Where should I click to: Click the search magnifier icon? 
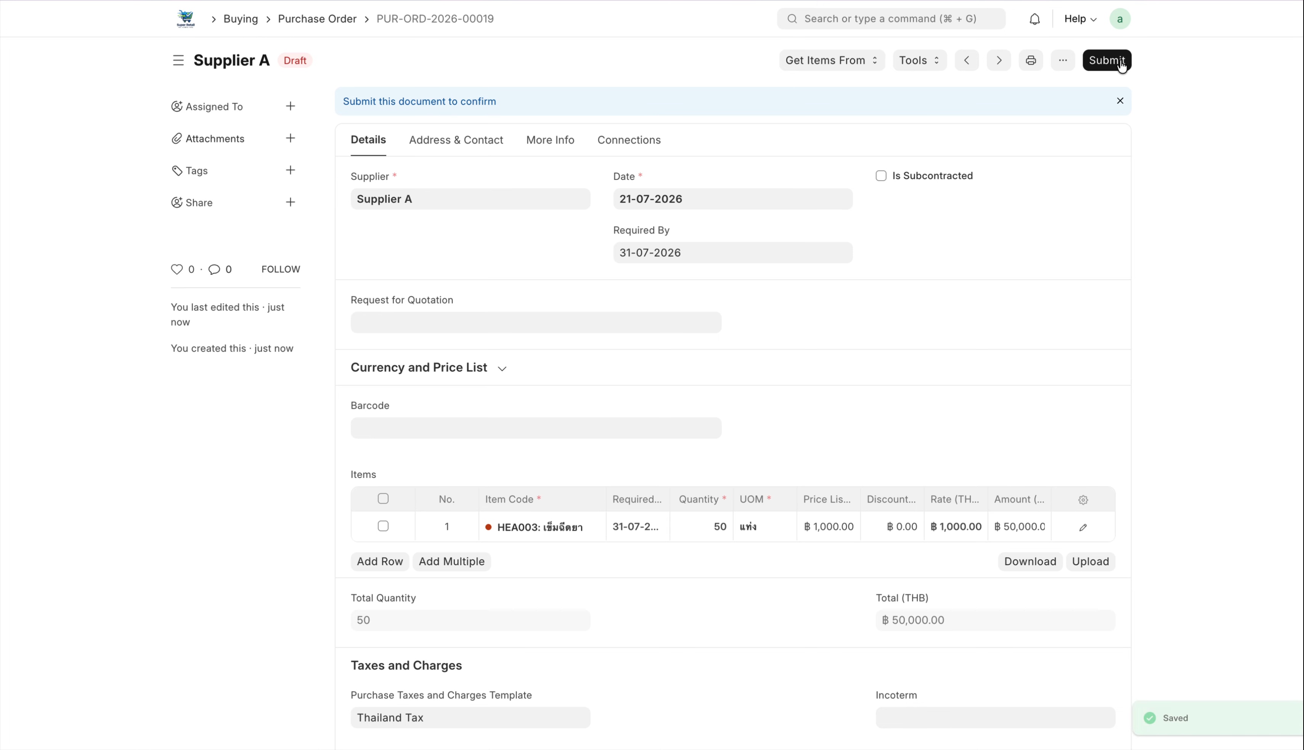point(792,19)
